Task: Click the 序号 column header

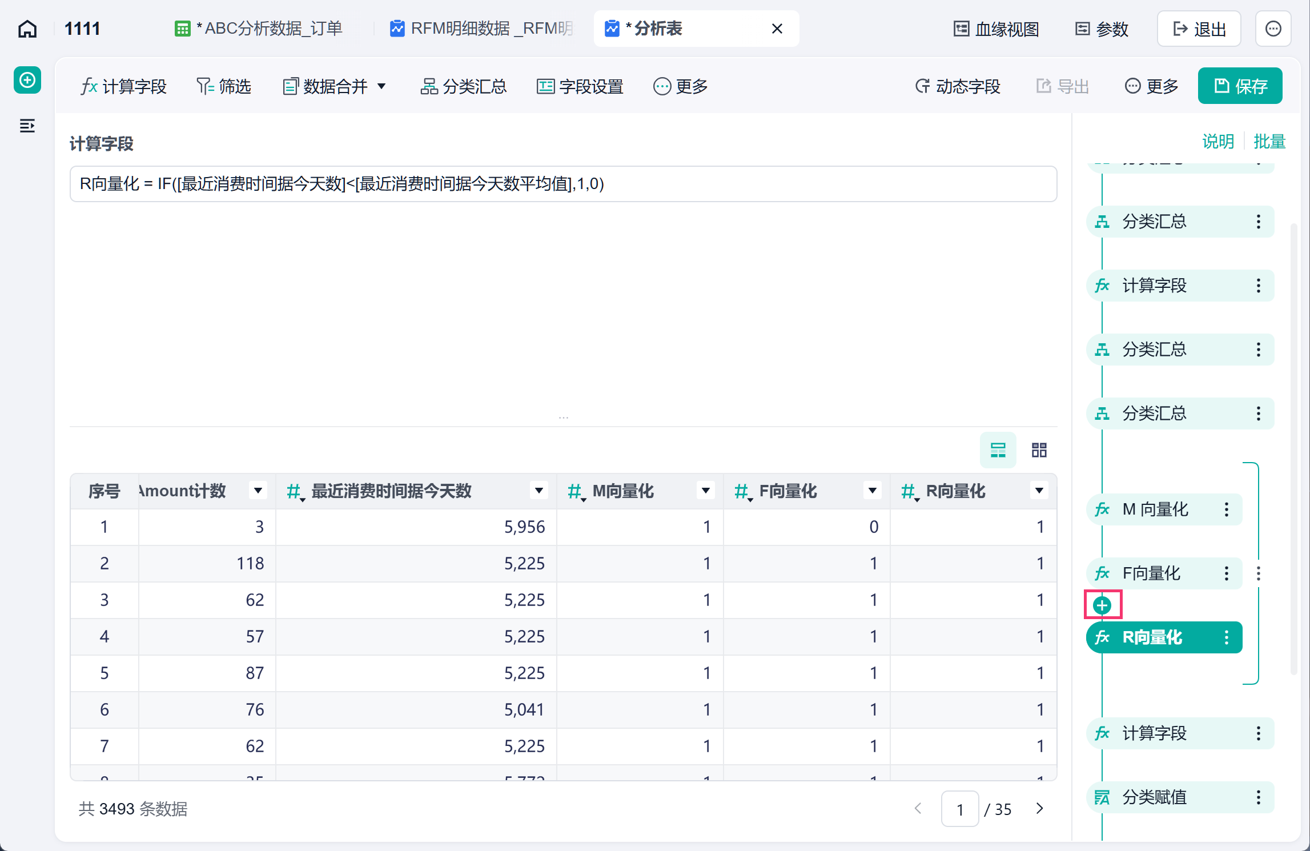Action: [x=104, y=491]
